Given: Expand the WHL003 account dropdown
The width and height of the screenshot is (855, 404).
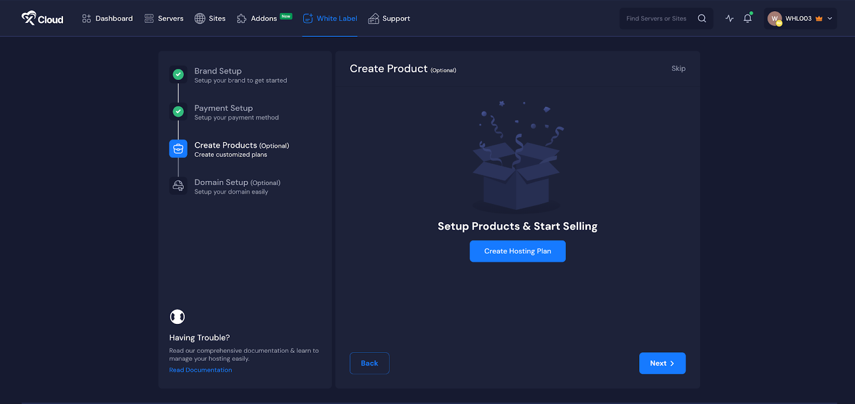Looking at the screenshot, I should pos(830,19).
